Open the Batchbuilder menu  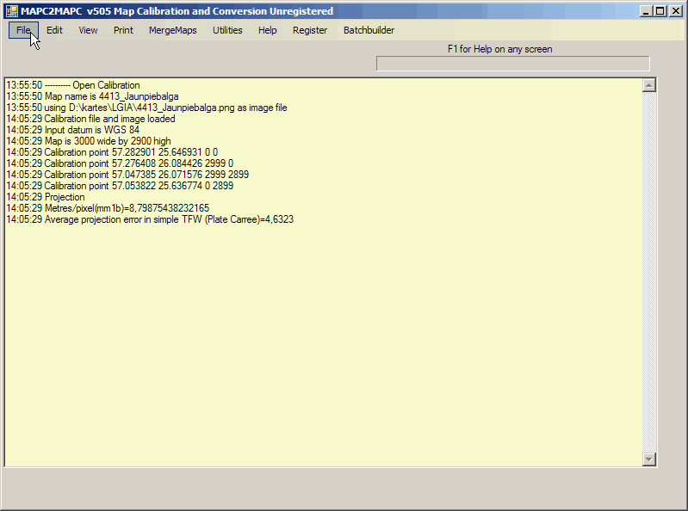click(369, 30)
